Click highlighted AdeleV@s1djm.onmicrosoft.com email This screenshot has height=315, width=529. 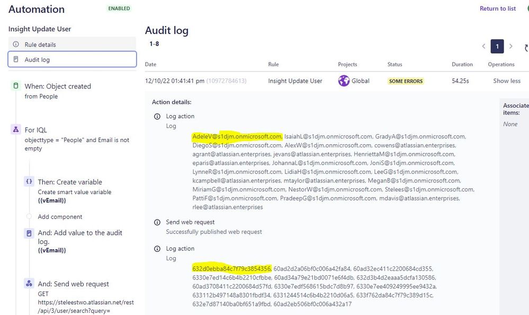click(237, 136)
